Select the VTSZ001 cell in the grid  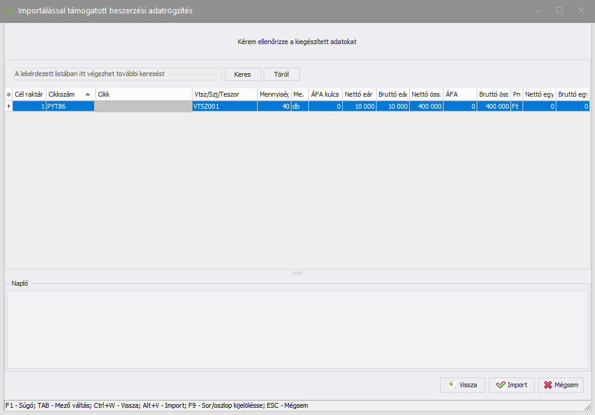point(224,106)
